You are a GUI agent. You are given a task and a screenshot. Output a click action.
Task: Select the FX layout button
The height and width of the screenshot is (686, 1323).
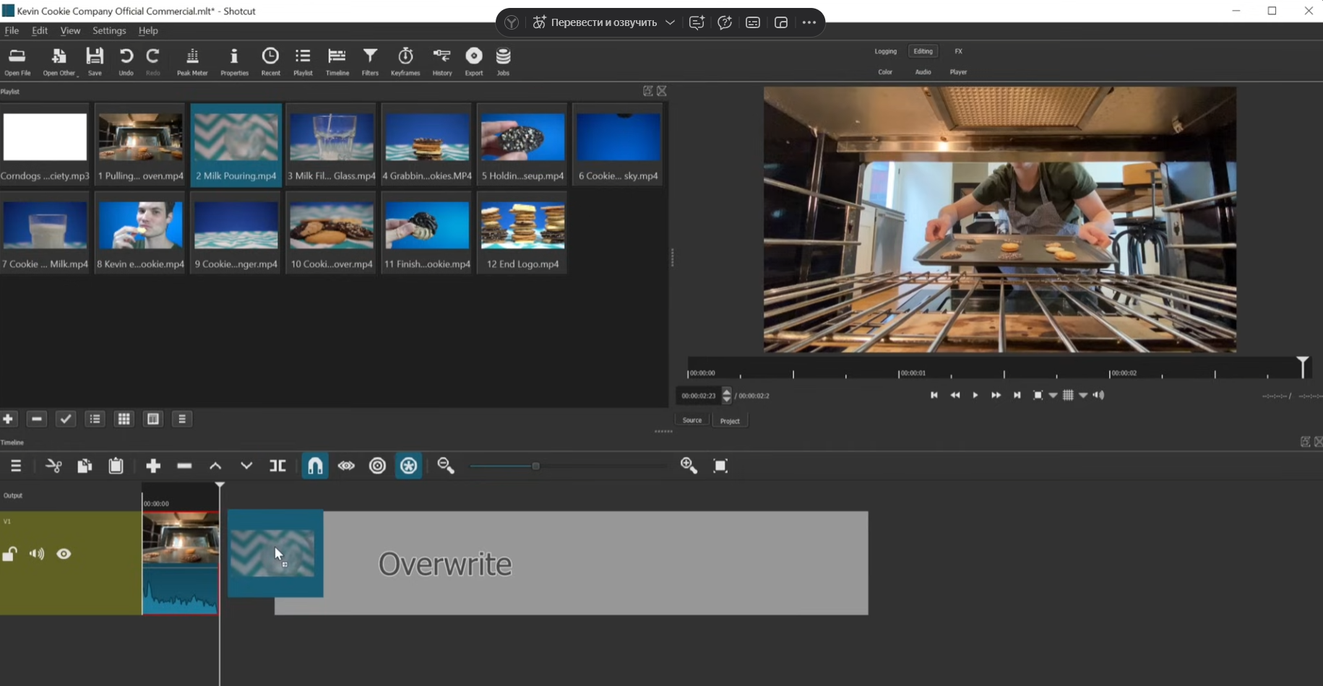(x=958, y=51)
